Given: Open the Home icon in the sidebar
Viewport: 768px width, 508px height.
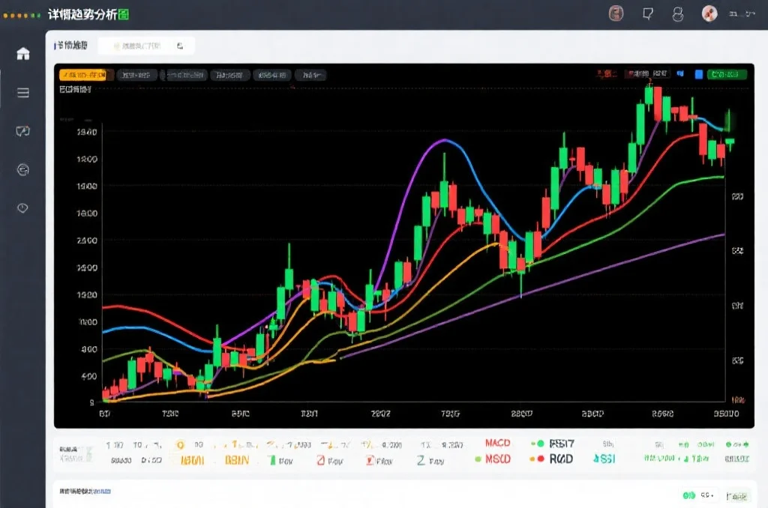Looking at the screenshot, I should [x=22, y=54].
